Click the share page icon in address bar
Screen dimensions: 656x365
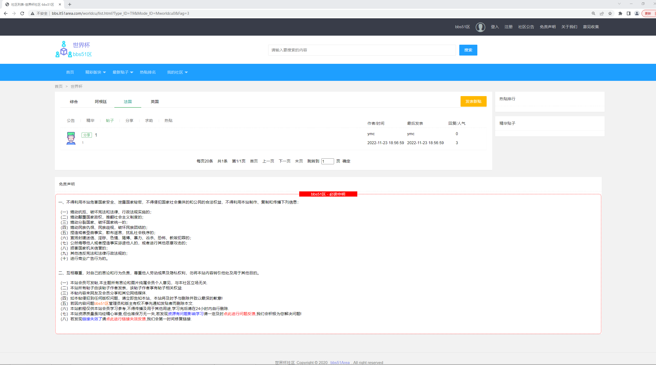click(602, 13)
